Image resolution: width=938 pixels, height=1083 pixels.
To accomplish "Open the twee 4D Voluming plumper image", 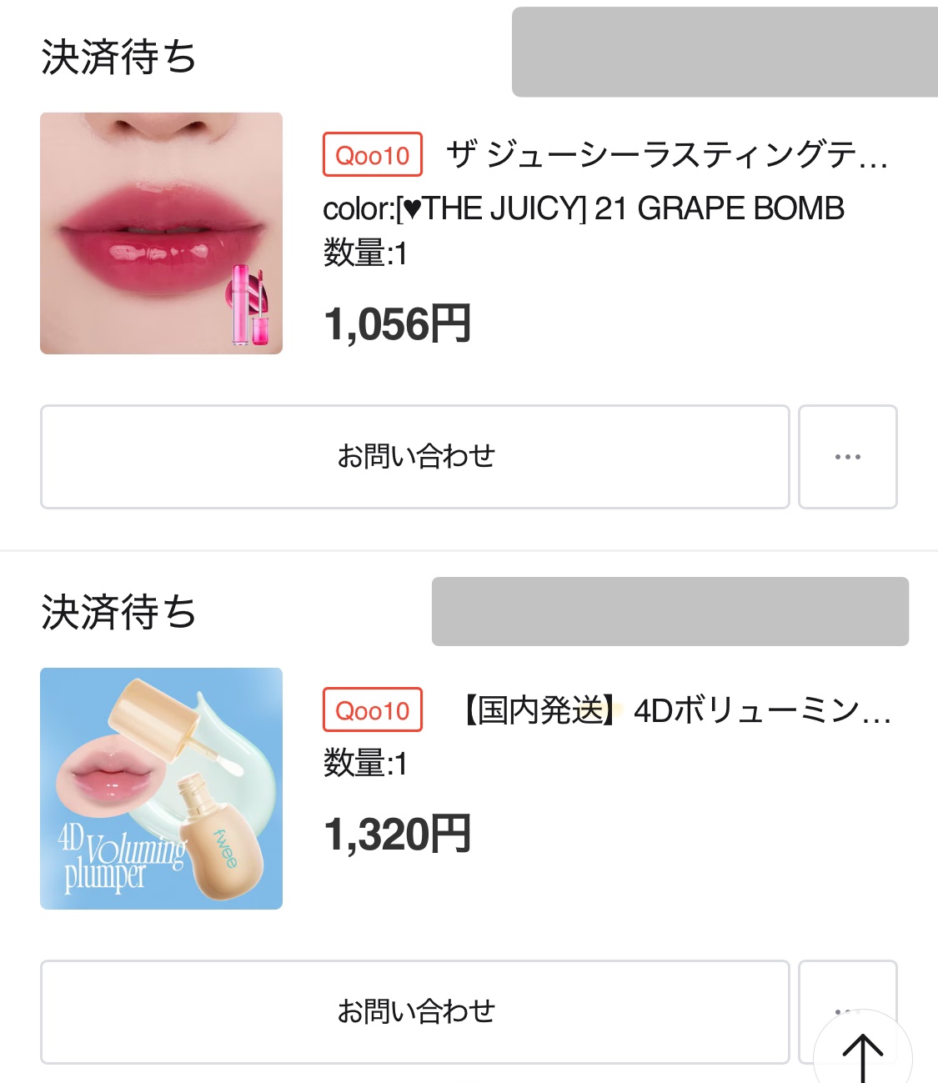I will tap(161, 789).
